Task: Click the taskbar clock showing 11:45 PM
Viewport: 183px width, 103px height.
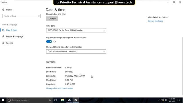Action: click(x=172, y=100)
